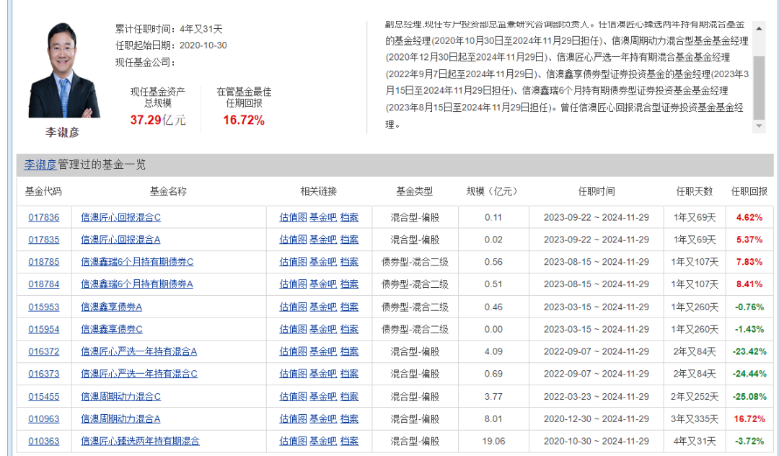Open 档案 for fund 017836

(x=349, y=217)
